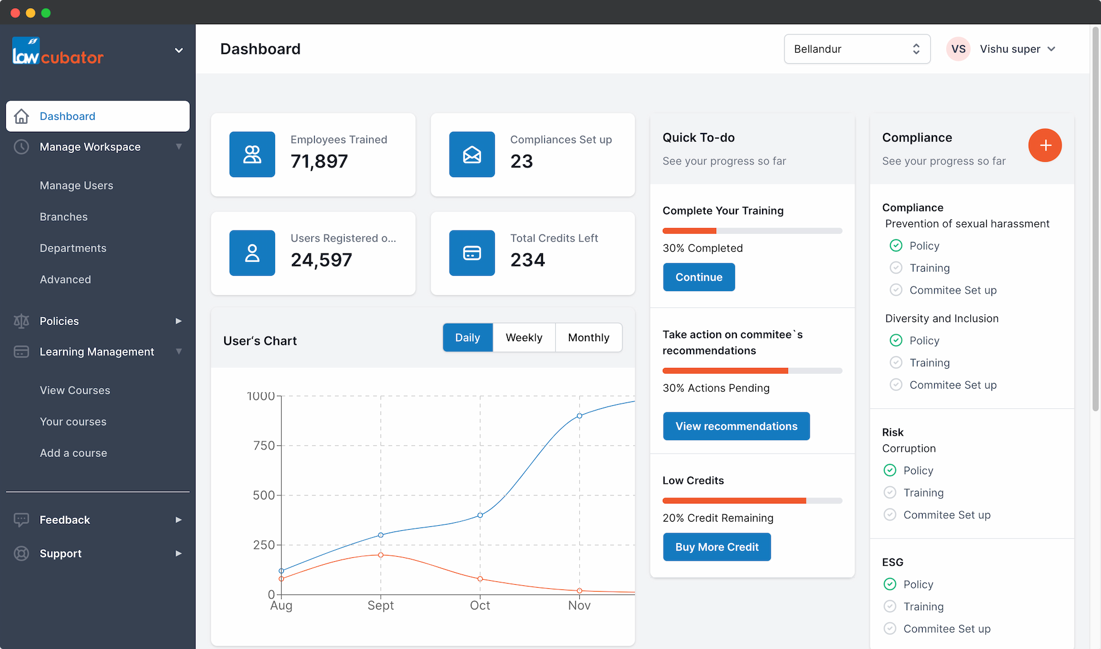Click the clock icon beside Manage Workspace
This screenshot has width=1101, height=649.
click(x=21, y=147)
